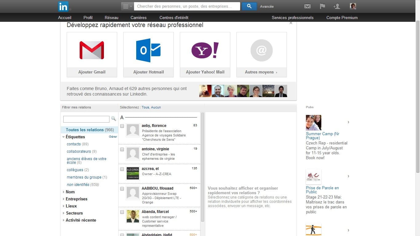Tick the checkbox for Abanda, Marcel

pyautogui.click(x=122, y=212)
